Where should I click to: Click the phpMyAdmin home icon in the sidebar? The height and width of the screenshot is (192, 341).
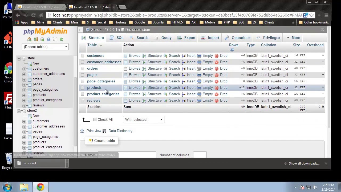coord(29,39)
